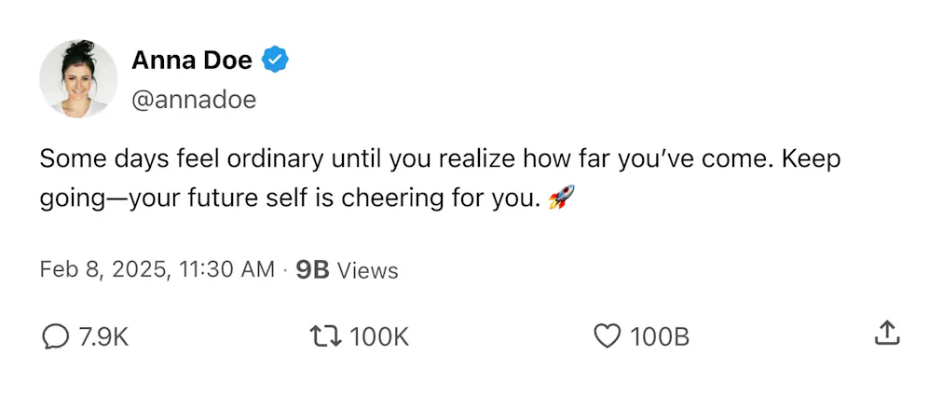Select the 100K retweets count
Image resolution: width=943 pixels, height=410 pixels.
[379, 337]
